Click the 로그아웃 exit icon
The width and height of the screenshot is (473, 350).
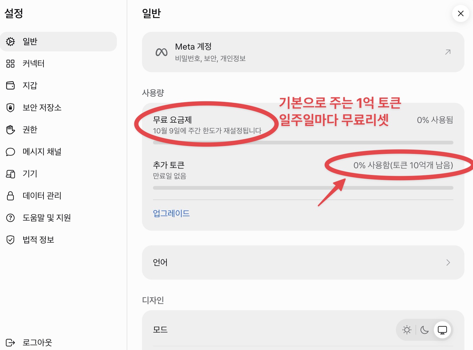click(x=10, y=342)
